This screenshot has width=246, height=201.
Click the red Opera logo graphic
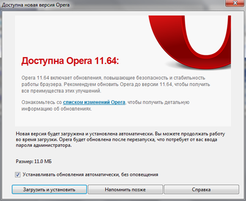pos(190,42)
